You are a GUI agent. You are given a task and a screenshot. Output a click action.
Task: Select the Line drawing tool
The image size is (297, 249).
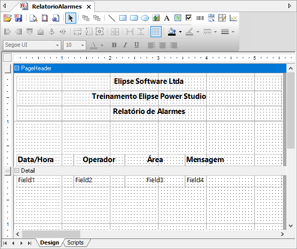[112, 18]
